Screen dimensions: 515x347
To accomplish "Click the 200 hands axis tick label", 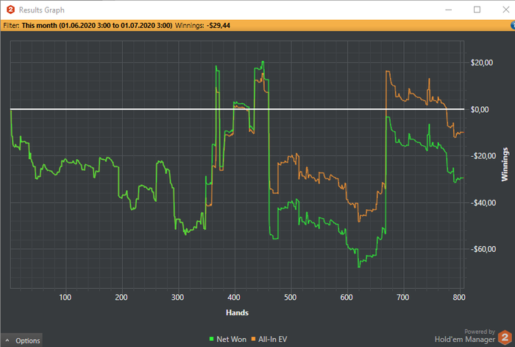I will (121, 298).
